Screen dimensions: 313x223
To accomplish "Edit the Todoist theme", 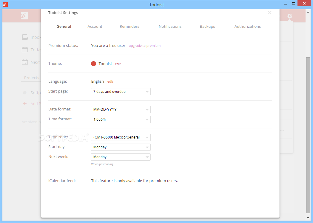I will [118, 64].
